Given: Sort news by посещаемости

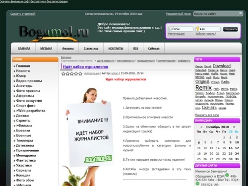Looking at the screenshot, I should 146,61.
